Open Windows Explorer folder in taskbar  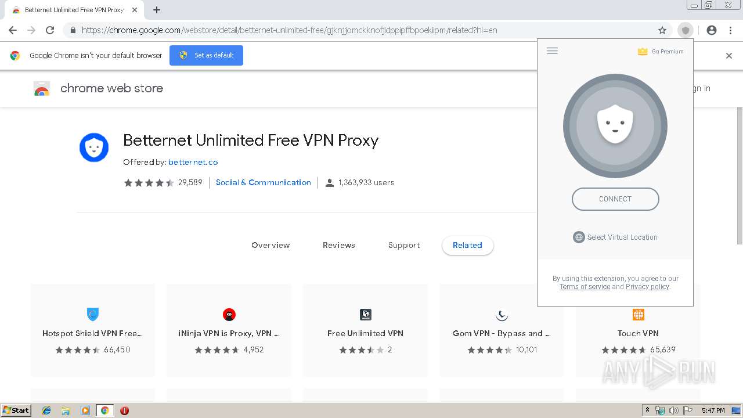[x=66, y=410]
